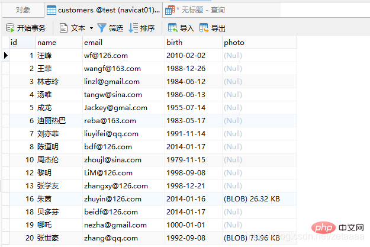Click the 排序 sort label
Screen dimensions: 370x247
147,28
